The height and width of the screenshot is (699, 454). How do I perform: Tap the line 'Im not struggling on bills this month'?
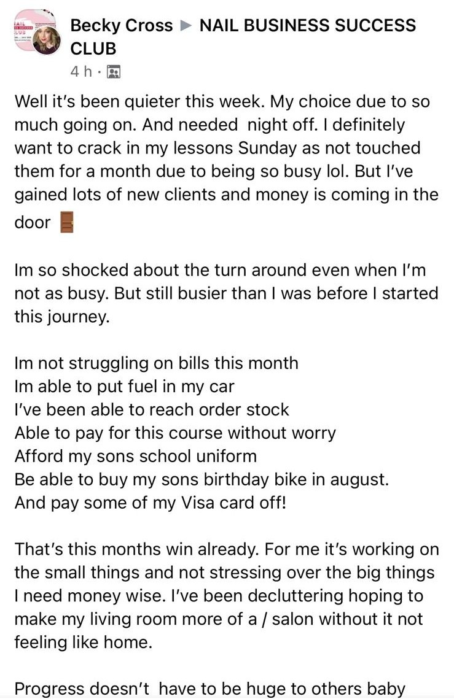pyautogui.click(x=156, y=363)
